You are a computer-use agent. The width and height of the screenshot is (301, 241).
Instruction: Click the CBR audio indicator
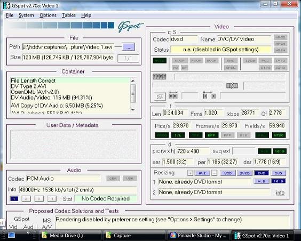click(x=113, y=179)
